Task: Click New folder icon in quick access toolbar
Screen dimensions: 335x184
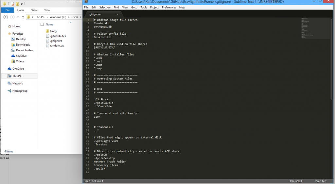Action: point(18,4)
